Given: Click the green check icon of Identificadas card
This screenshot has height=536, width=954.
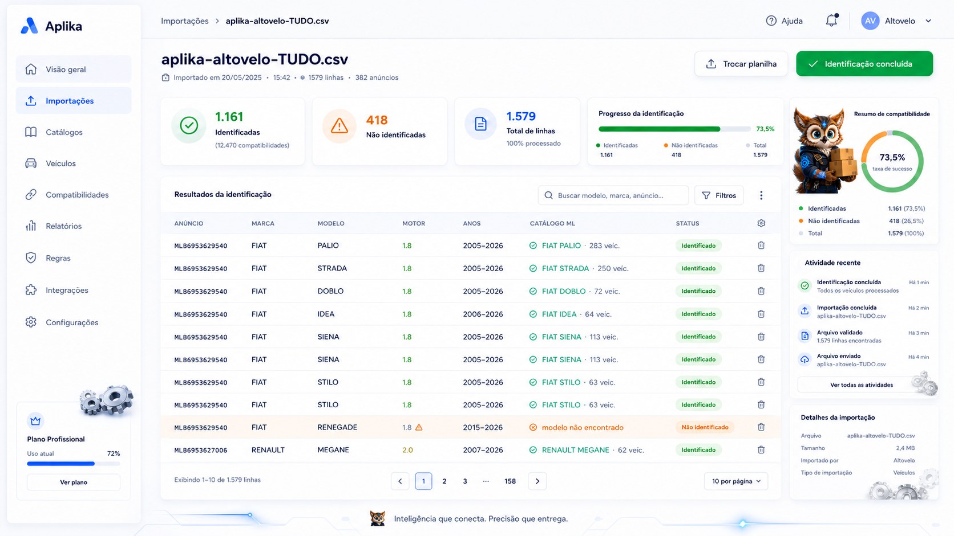Looking at the screenshot, I should click(x=189, y=125).
